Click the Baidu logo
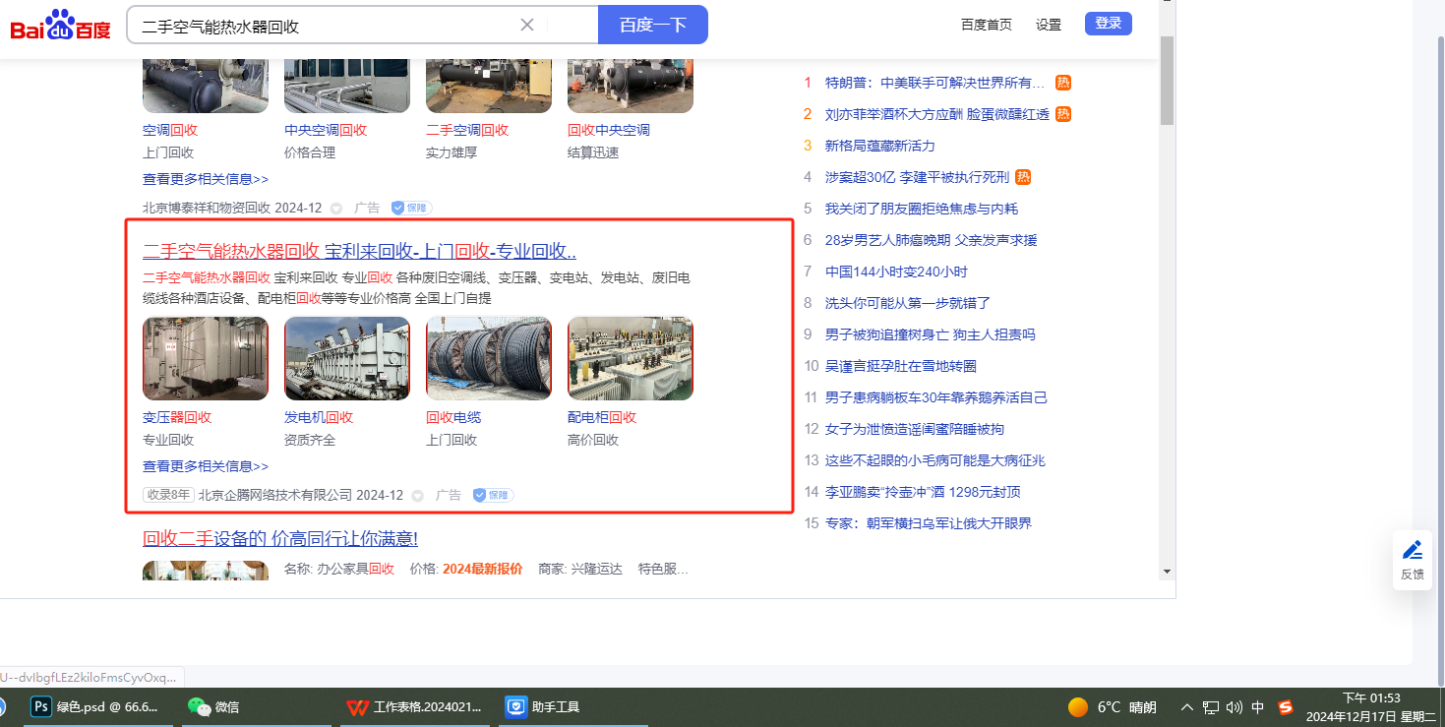This screenshot has height=727, width=1445. (61, 25)
